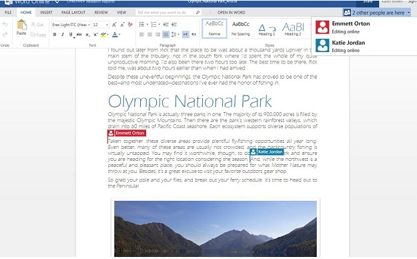417x259 pixels.
Task: Align text left
Action: coord(141,35)
